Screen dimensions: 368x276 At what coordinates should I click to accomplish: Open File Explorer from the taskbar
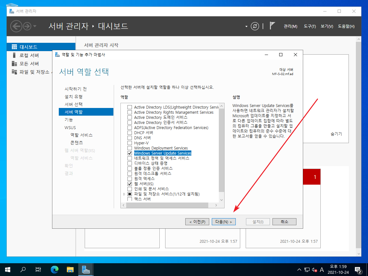[70, 270]
